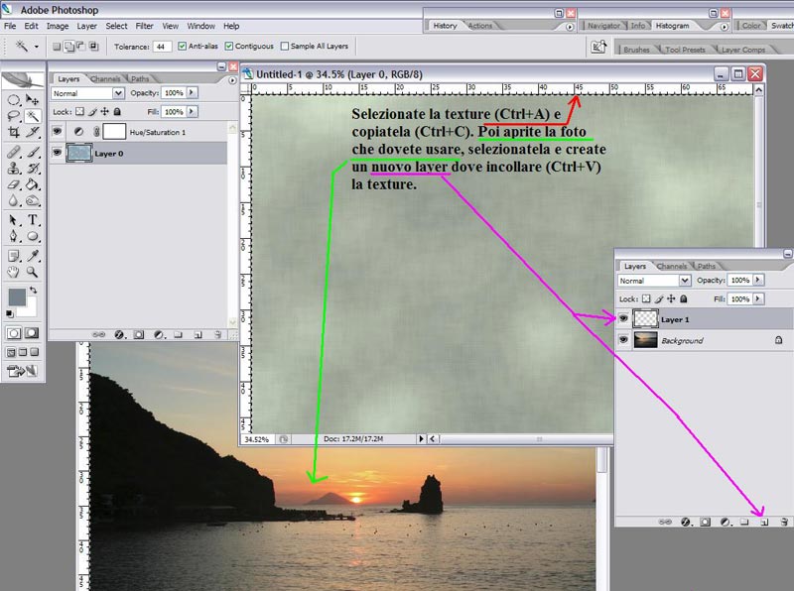Select the Clone Stamp tool
The width and height of the screenshot is (794, 591).
[x=14, y=169]
